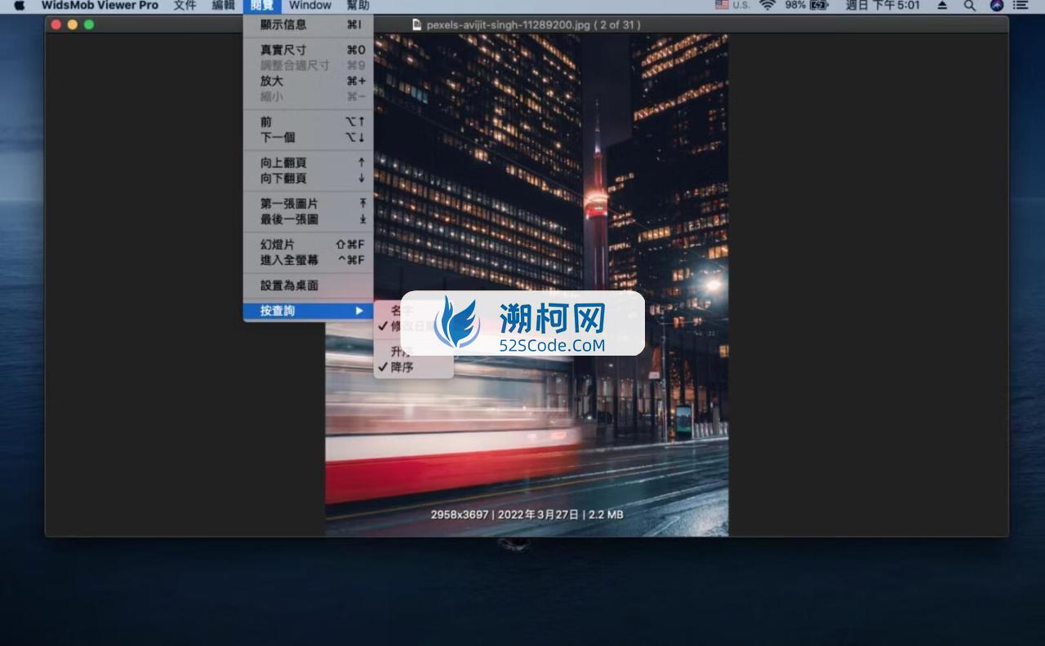Select 設置為桌面 menu item
1045x646 pixels.
point(308,285)
